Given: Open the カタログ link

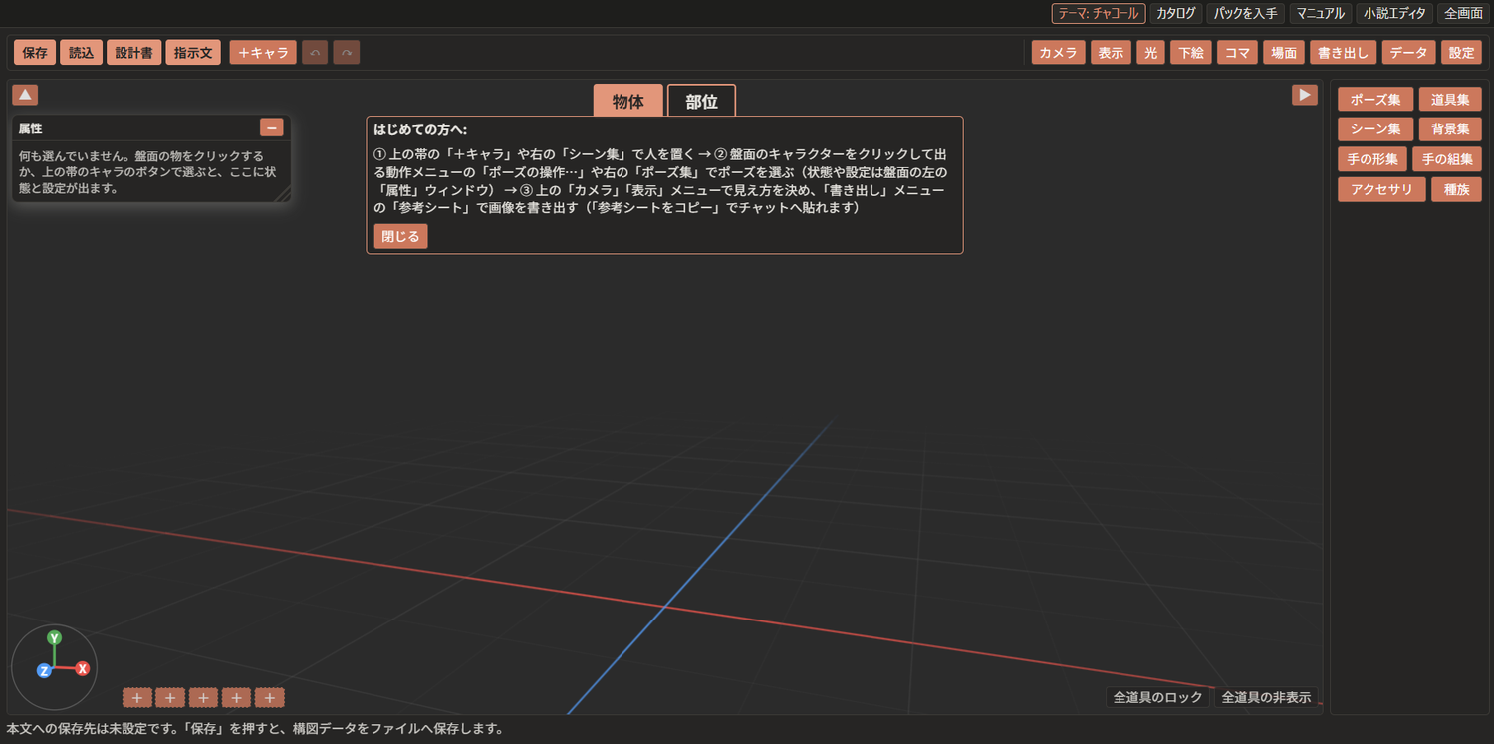Looking at the screenshot, I should (1176, 13).
